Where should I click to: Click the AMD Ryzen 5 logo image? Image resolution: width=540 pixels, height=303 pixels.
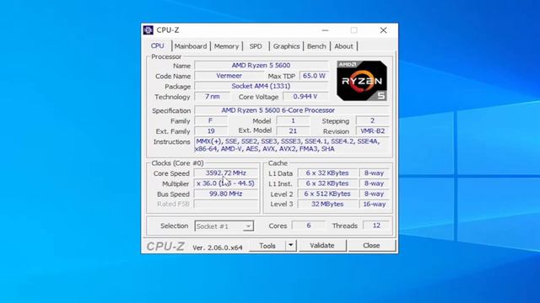(x=362, y=81)
